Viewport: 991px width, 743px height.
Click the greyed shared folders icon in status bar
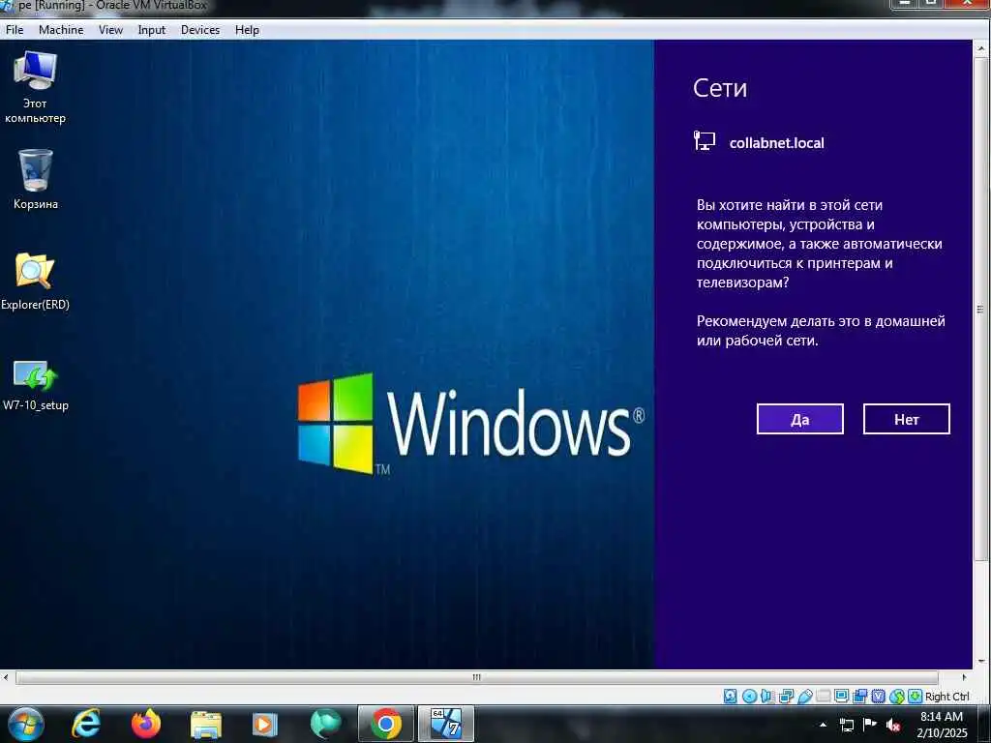coord(824,696)
